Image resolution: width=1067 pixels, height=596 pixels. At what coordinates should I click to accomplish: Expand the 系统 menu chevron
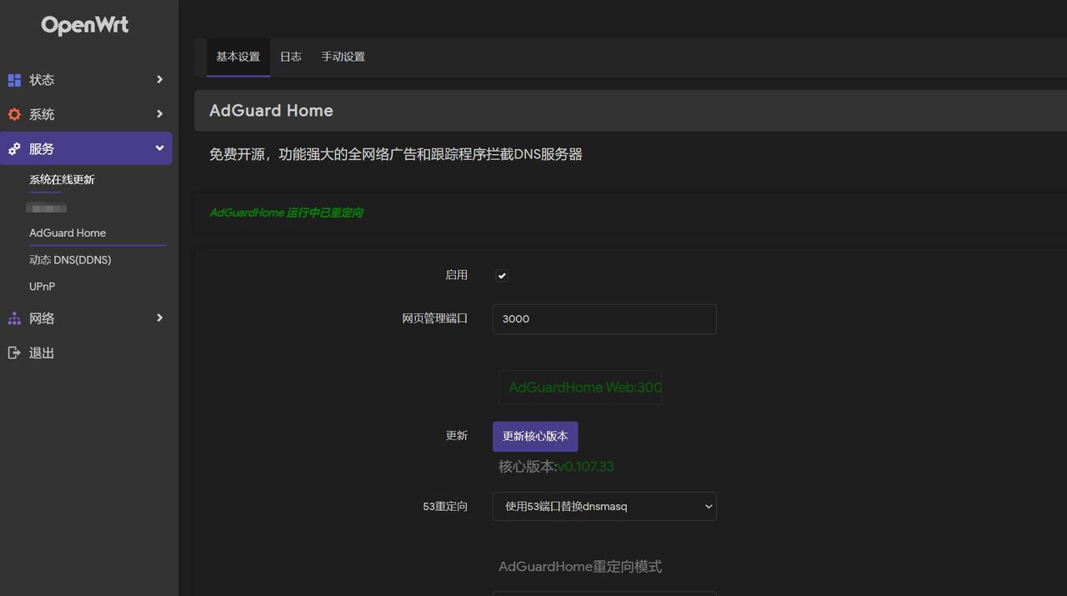(x=159, y=113)
